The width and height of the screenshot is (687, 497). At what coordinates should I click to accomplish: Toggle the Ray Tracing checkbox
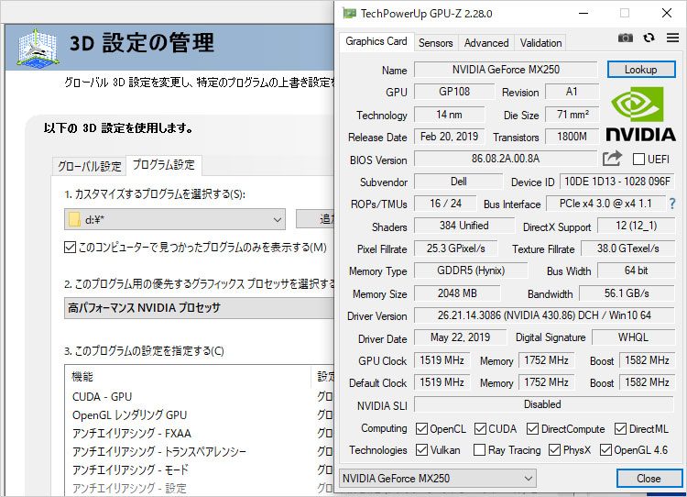(x=479, y=449)
